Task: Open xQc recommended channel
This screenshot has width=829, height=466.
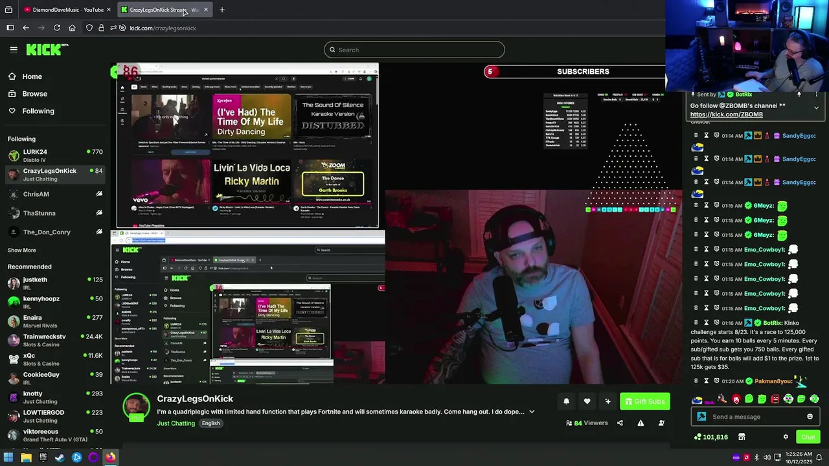Action: pyautogui.click(x=55, y=359)
